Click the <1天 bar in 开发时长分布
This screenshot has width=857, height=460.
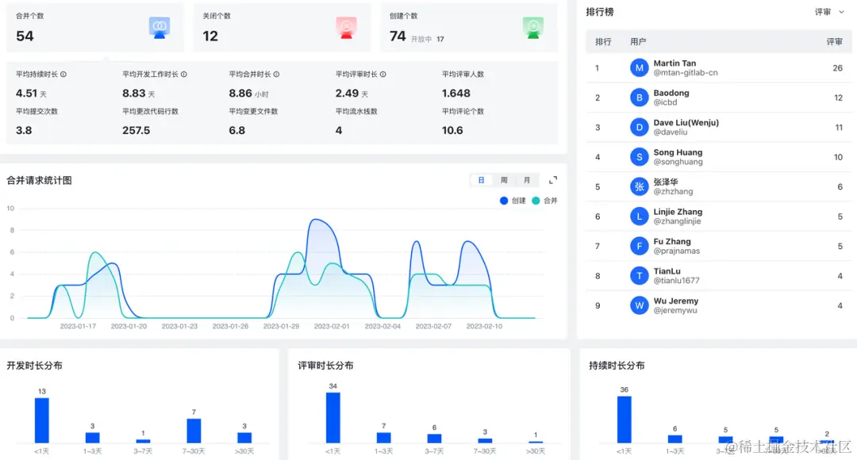[42, 420]
